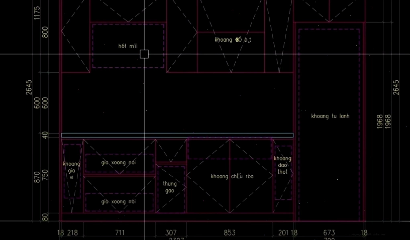Click the 'khoang tu lanh' label
Image resolution: width=410 pixels, height=241 pixels.
(x=330, y=116)
